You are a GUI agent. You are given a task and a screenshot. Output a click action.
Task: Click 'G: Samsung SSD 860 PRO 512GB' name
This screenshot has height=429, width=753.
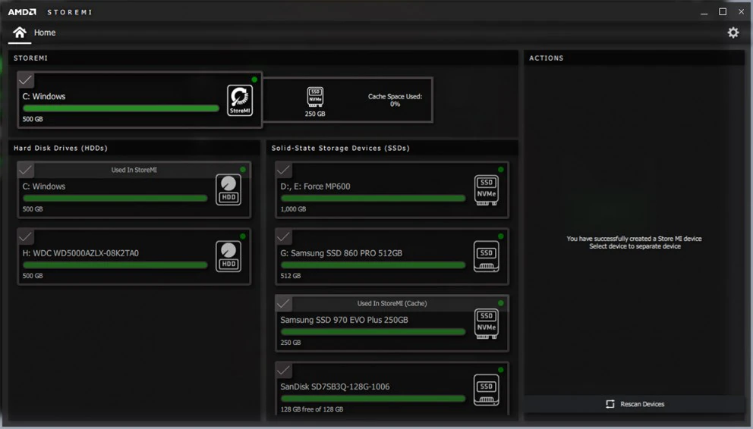click(x=342, y=253)
